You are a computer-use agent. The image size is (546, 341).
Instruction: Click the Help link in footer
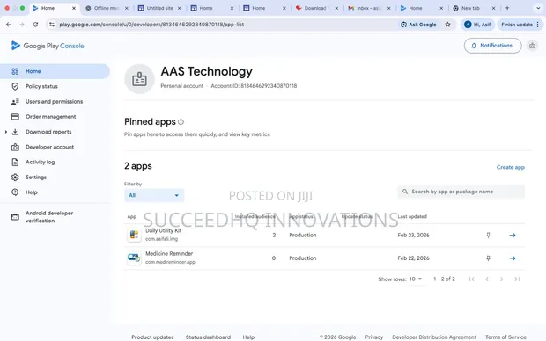click(x=248, y=337)
